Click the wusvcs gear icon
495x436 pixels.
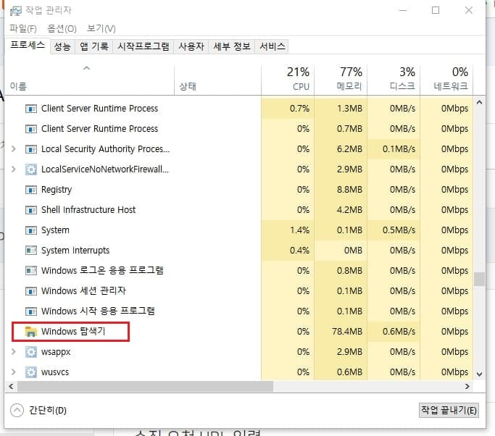point(31,372)
